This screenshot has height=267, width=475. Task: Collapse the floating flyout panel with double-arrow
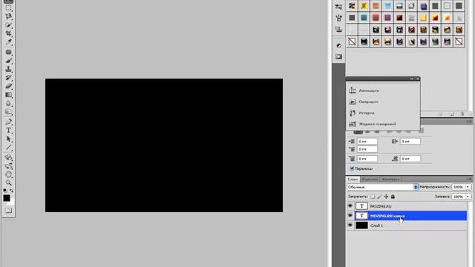tap(412, 79)
